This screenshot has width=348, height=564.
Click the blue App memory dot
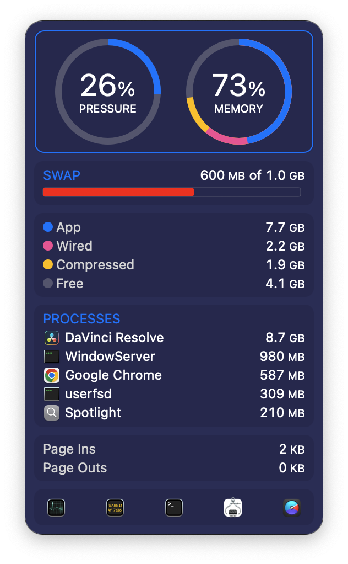48,227
